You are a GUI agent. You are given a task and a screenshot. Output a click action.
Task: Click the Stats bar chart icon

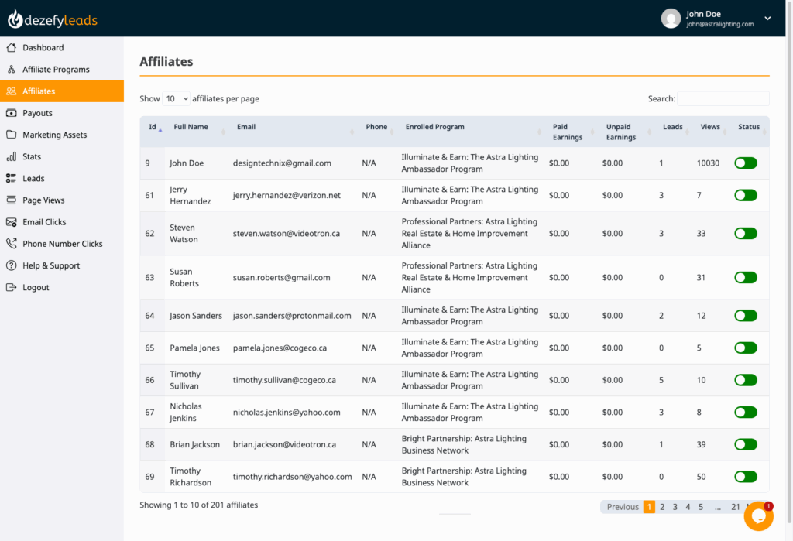point(11,157)
